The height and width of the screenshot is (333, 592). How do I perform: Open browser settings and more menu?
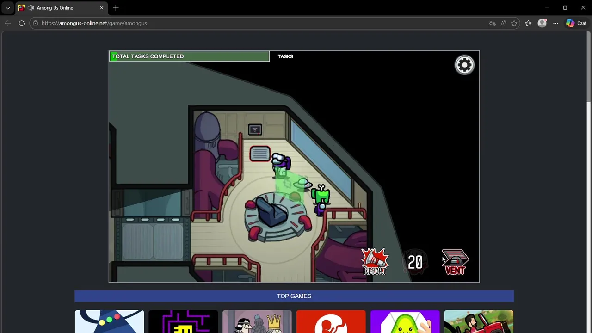555,23
